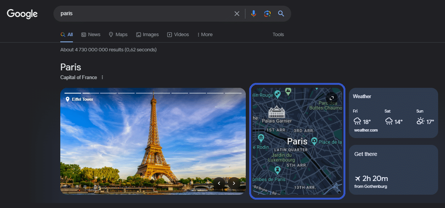The image size is (445, 208).
Task: Expand the Paris map to fullscreen
Action: 331,98
